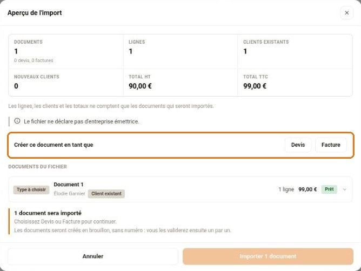Click the Total HT value 90,00 €
The image size is (361, 271).
click(x=140, y=86)
